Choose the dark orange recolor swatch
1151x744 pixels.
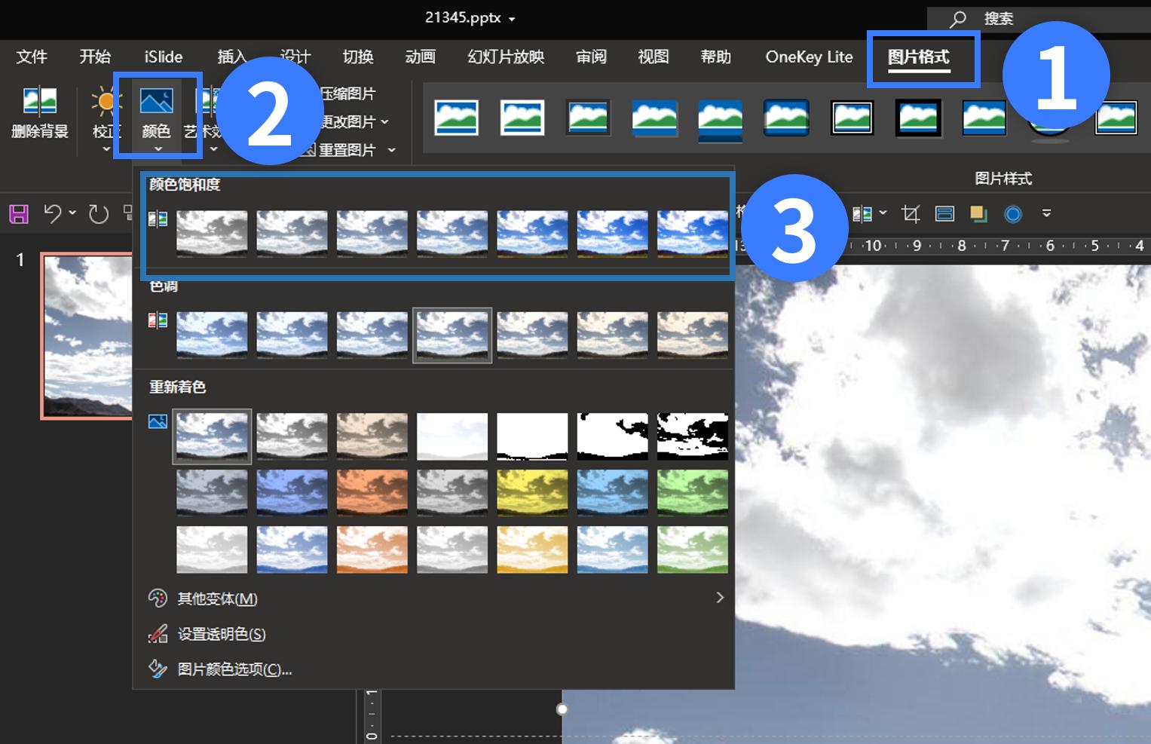372,492
